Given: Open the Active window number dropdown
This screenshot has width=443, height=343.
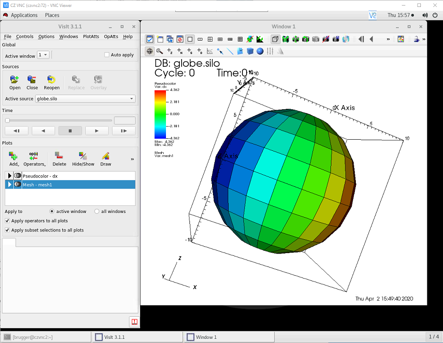Looking at the screenshot, I should point(43,55).
